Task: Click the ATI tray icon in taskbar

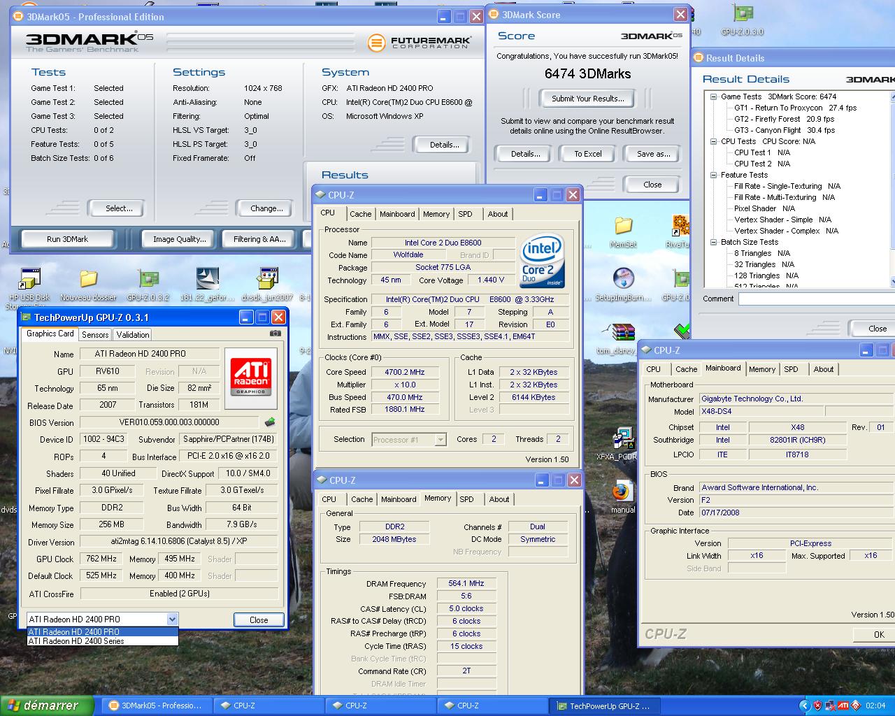Action: 843,706
